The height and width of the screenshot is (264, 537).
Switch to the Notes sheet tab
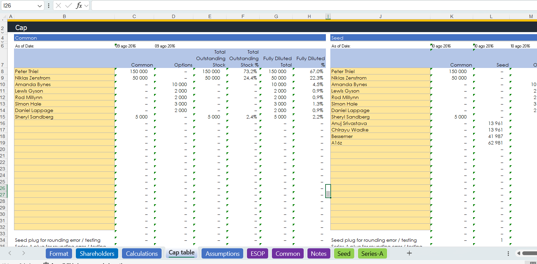[x=319, y=253]
